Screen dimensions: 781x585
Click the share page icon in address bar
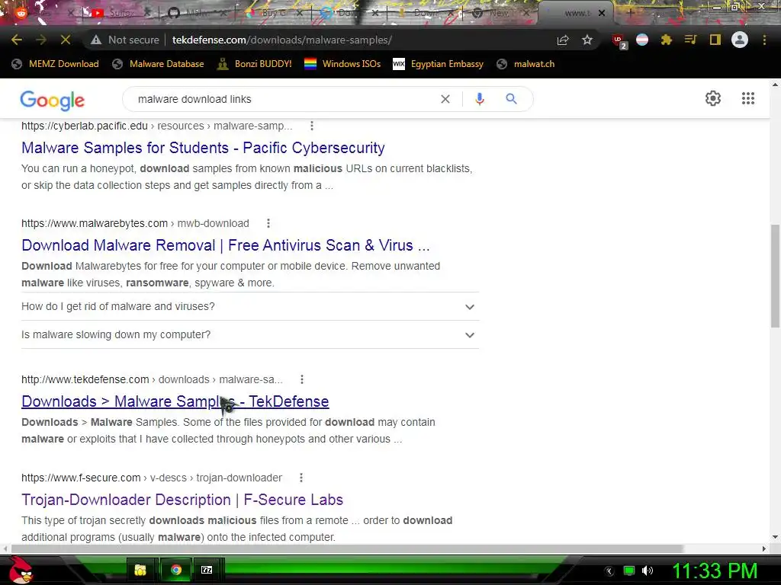tap(563, 40)
